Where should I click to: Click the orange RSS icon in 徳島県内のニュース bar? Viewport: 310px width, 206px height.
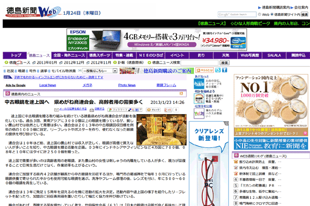point(181,93)
